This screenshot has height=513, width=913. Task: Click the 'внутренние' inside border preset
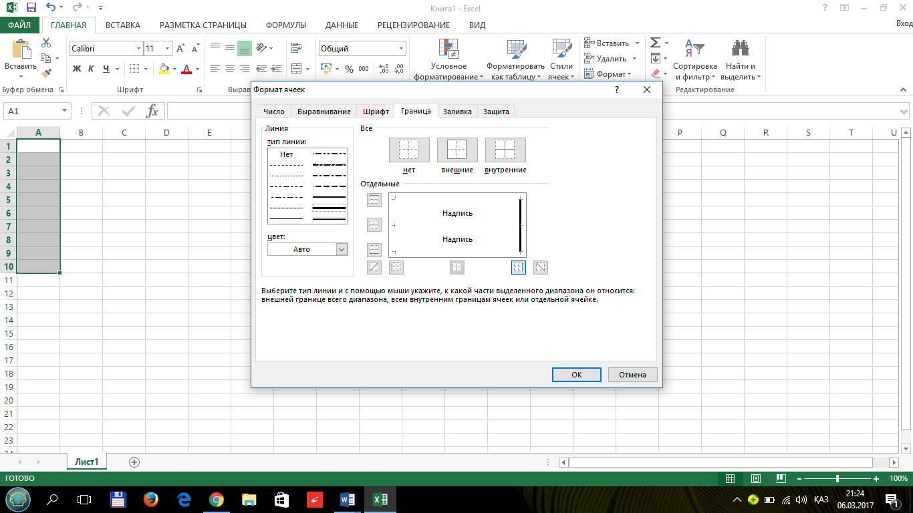click(x=505, y=150)
